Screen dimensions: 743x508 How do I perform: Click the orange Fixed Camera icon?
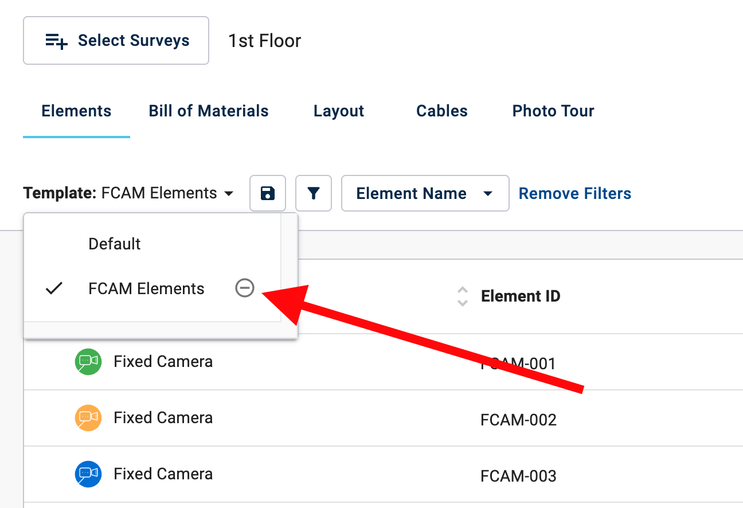tap(88, 418)
